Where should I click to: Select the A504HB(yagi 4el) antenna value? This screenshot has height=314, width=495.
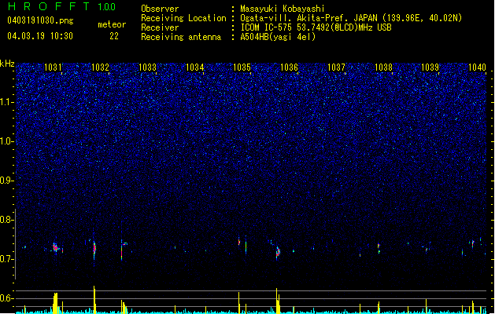pyautogui.click(x=278, y=37)
